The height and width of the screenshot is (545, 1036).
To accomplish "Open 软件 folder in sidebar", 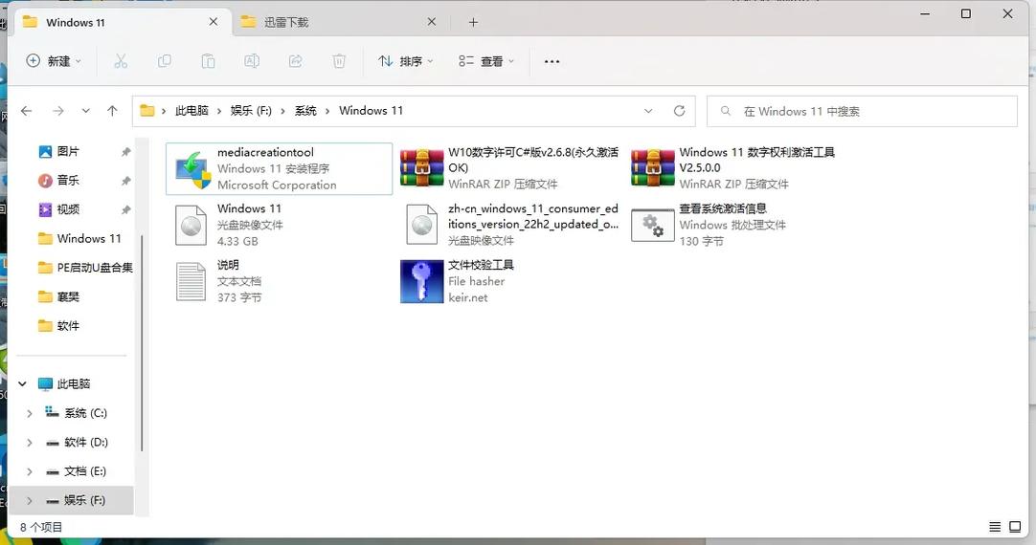I will pyautogui.click(x=58, y=326).
